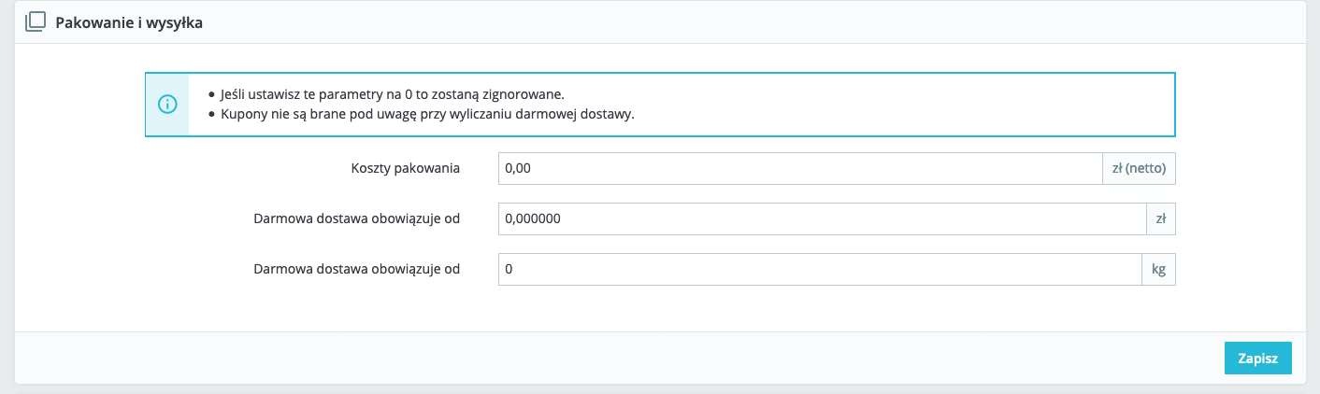Click the bullet point before "Kupony nie są"
The image size is (1320, 394).
pyautogui.click(x=212, y=115)
